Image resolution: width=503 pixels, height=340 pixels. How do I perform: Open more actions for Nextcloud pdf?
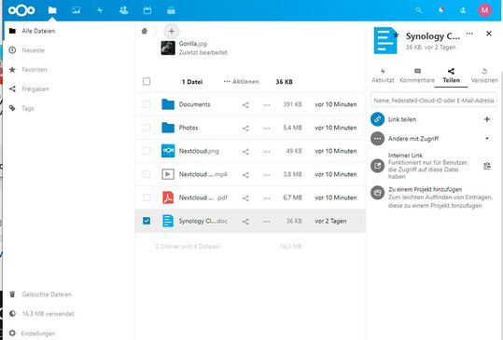coord(266,198)
